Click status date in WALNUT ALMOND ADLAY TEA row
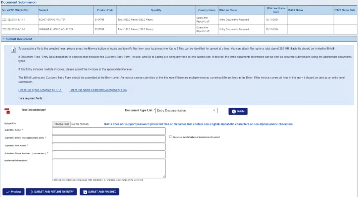Viewport: 358px width, 197px height. coord(272,29)
